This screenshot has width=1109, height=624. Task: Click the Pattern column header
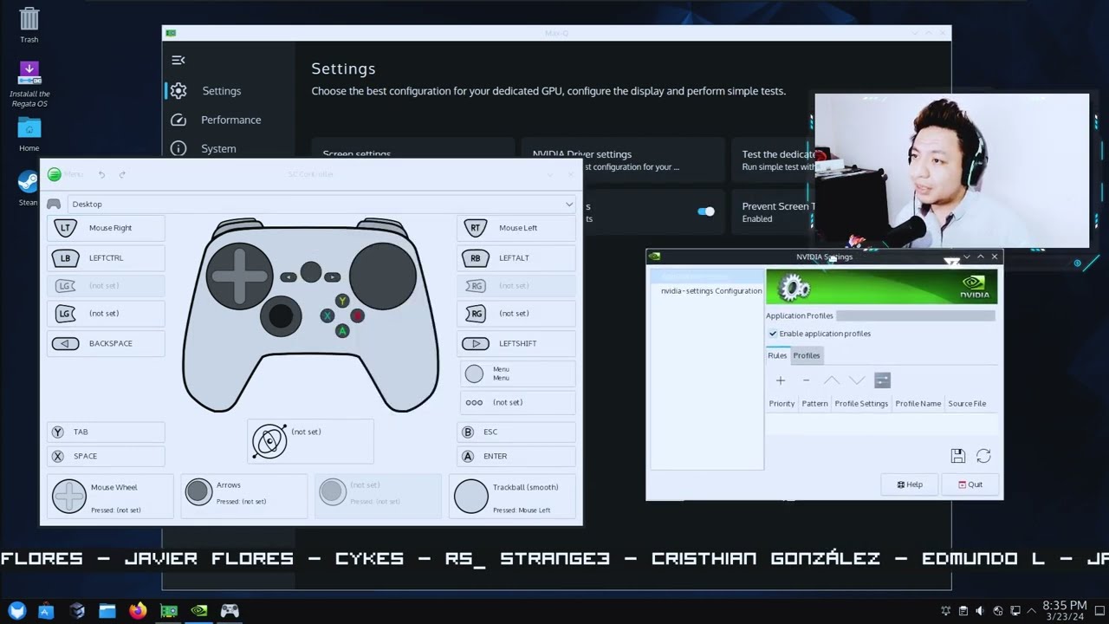pos(814,404)
